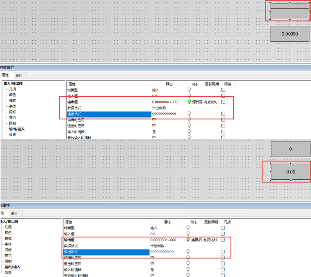Check the 间接 box in the 换算后 row
The image size is (311, 277).
223,240
